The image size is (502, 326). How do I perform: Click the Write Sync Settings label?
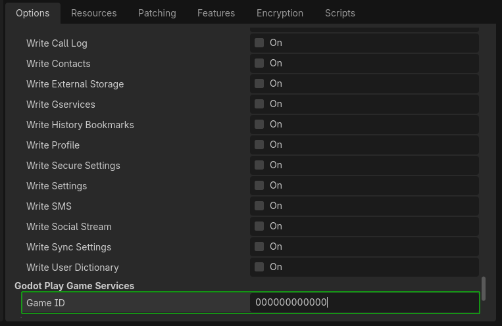(68, 247)
